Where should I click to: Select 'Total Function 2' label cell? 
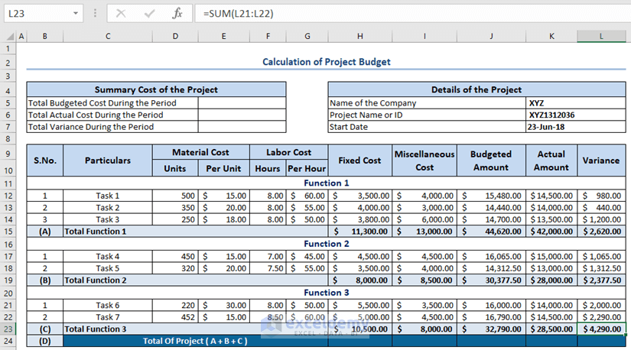[196, 280]
